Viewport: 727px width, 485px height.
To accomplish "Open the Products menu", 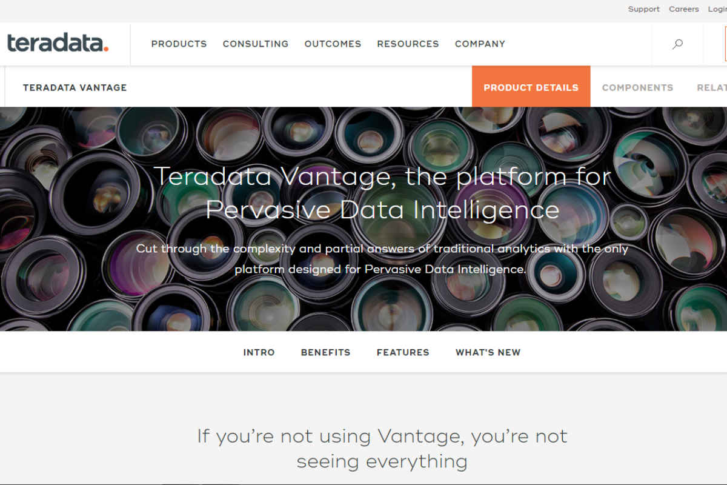I will (x=179, y=44).
